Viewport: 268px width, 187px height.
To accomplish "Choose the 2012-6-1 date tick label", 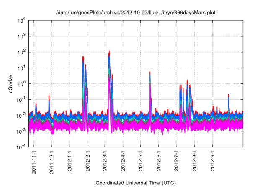I will [159, 161].
